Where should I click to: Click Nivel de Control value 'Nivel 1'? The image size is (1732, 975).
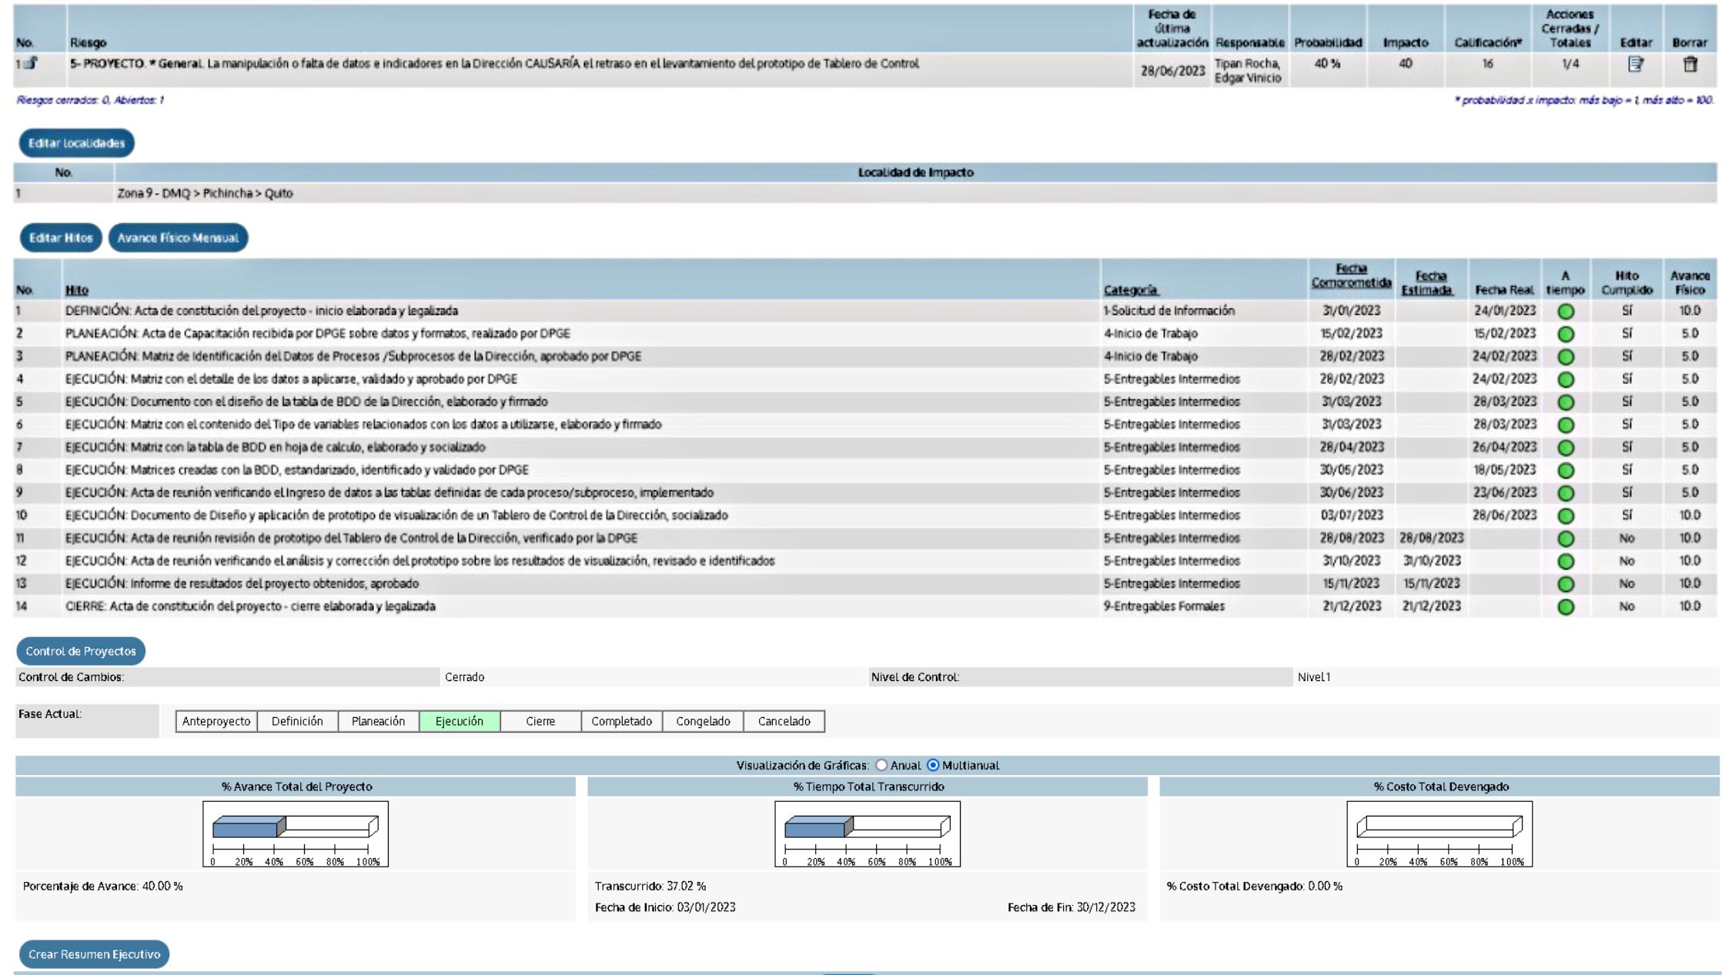click(x=1314, y=677)
